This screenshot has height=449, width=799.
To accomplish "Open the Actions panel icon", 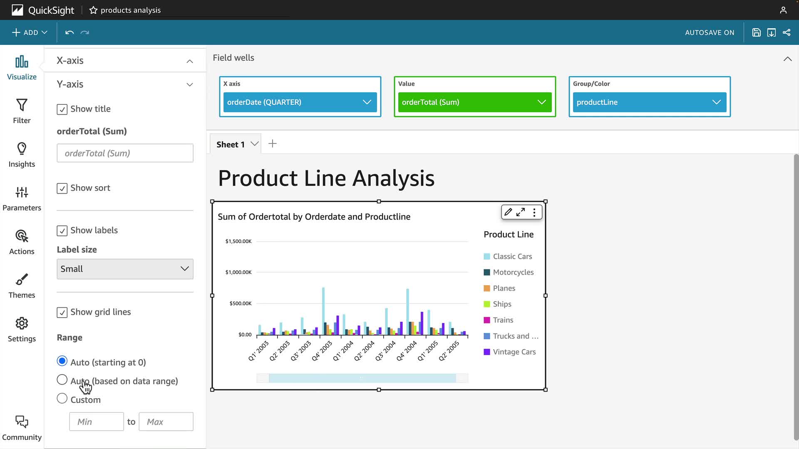I will pyautogui.click(x=22, y=236).
